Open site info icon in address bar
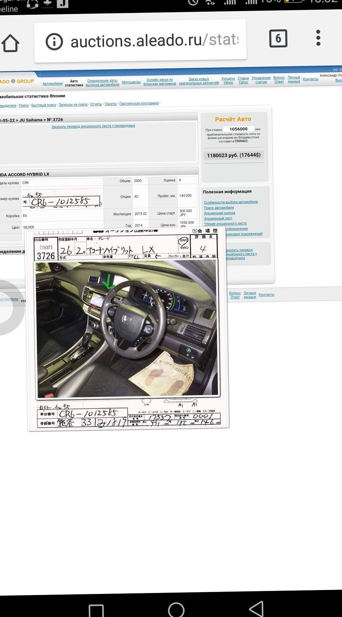 coord(54,41)
